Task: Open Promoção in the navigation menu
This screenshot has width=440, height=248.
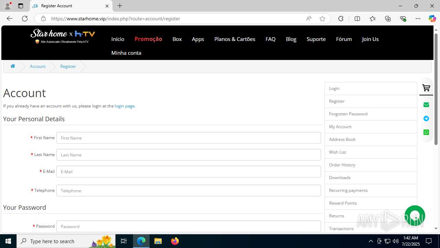Action: click(x=148, y=39)
